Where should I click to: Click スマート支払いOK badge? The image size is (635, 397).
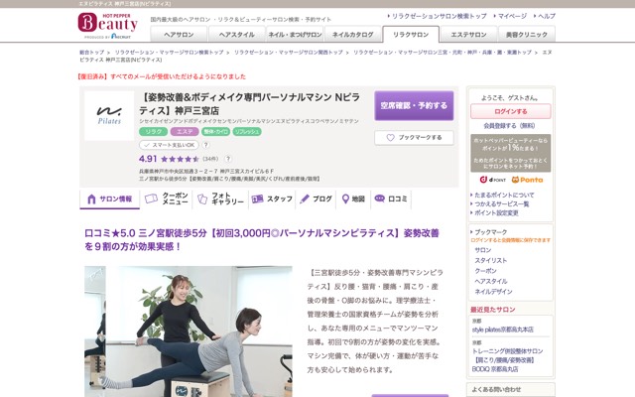(x=169, y=145)
